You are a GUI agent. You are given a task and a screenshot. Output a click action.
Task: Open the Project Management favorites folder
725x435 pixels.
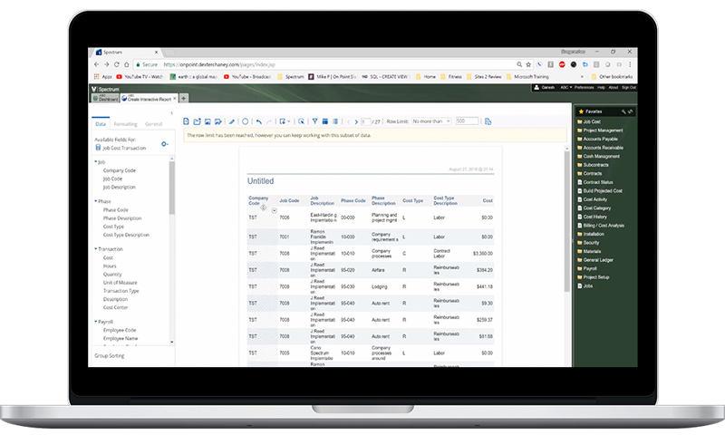pos(600,130)
